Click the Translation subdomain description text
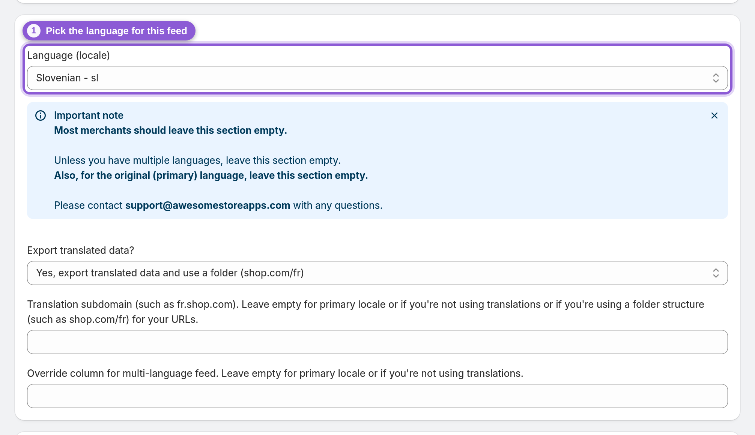The width and height of the screenshot is (755, 435). click(x=365, y=312)
